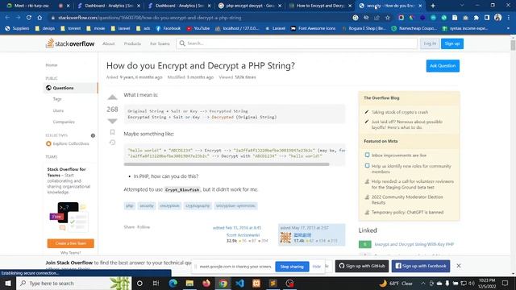Open the For Teams menu item
Viewport: 516px width, 290px height.
(160, 43)
